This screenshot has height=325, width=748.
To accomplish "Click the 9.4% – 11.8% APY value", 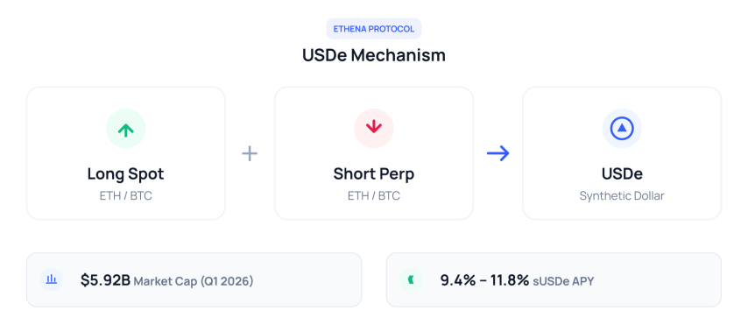I will pyautogui.click(x=484, y=280).
